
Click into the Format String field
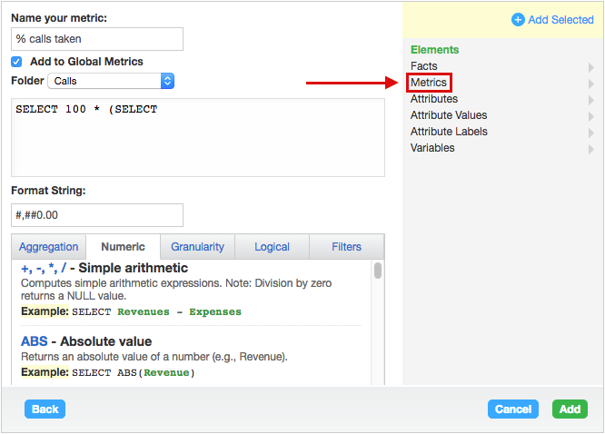pyautogui.click(x=97, y=215)
